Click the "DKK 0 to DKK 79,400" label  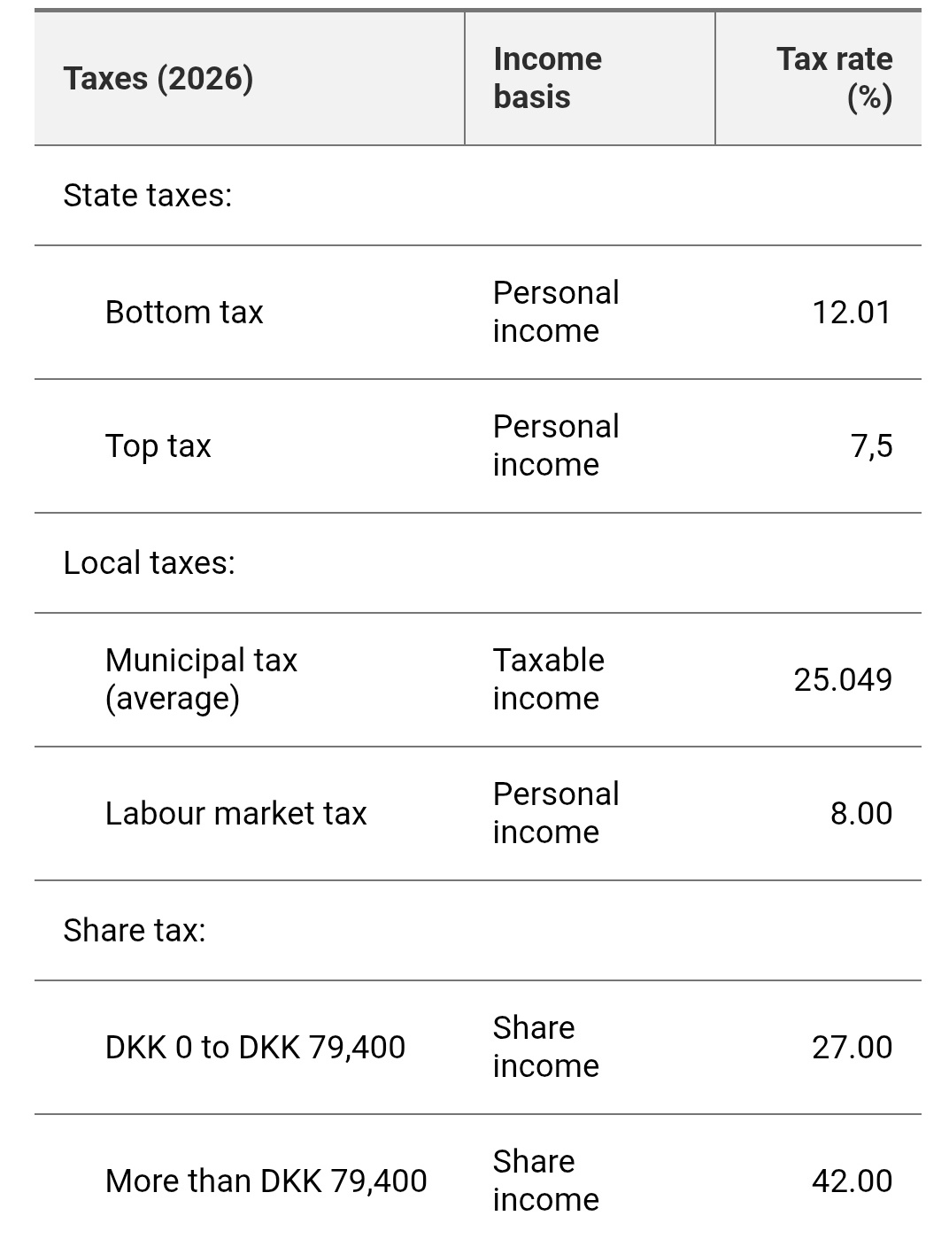coord(255,1048)
